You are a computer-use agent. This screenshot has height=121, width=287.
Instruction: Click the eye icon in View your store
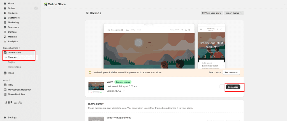point(203,13)
